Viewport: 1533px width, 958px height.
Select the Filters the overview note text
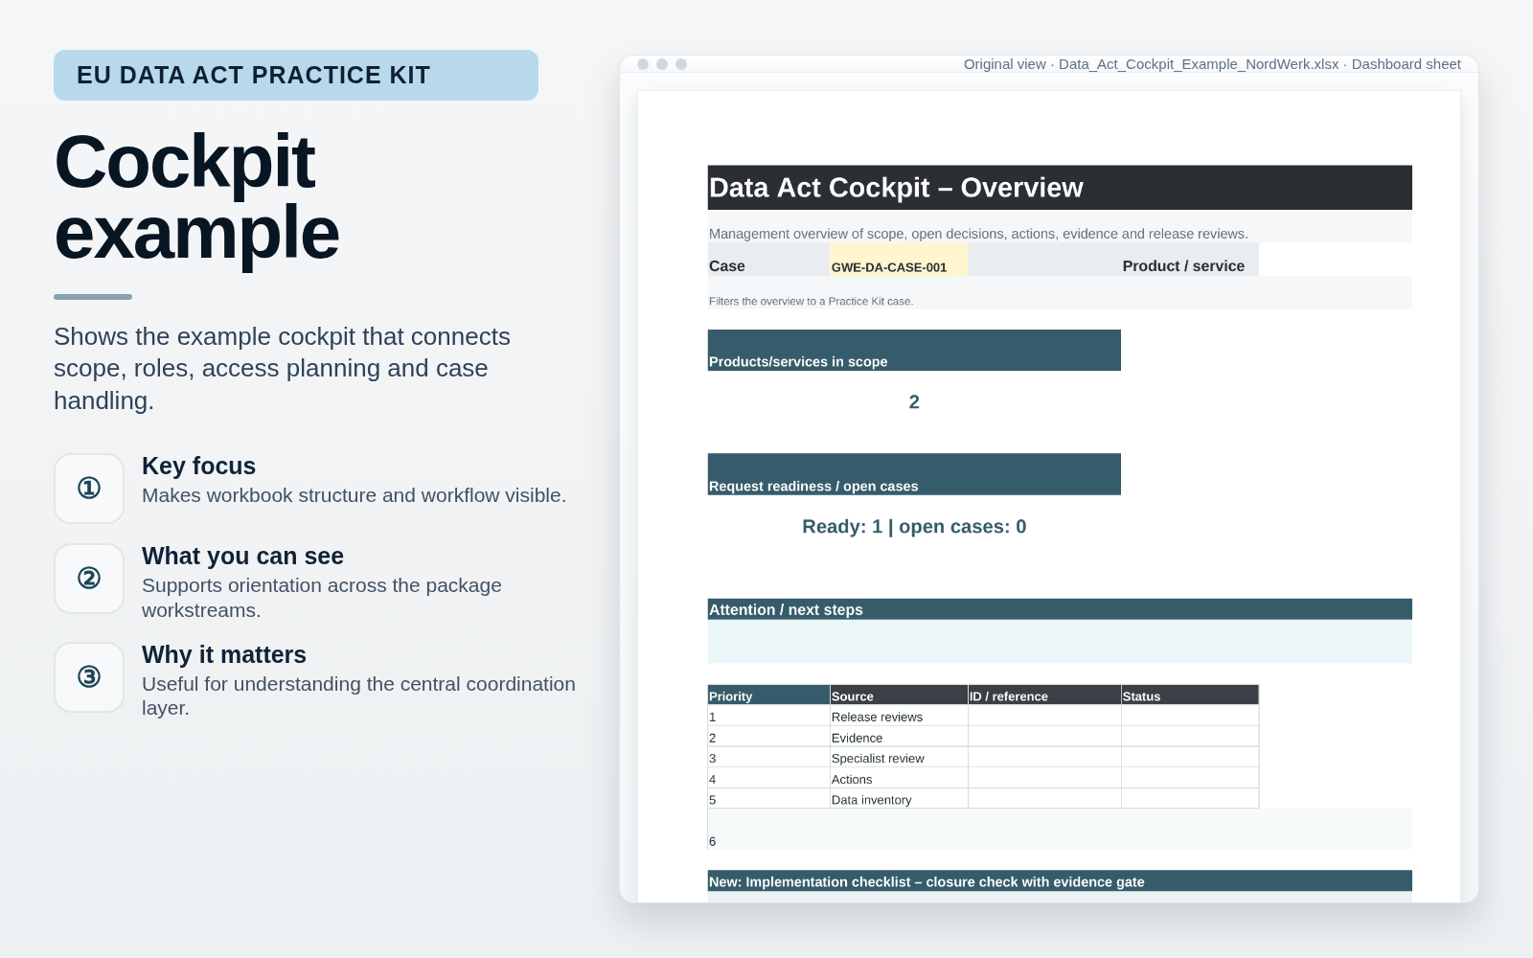coord(811,301)
